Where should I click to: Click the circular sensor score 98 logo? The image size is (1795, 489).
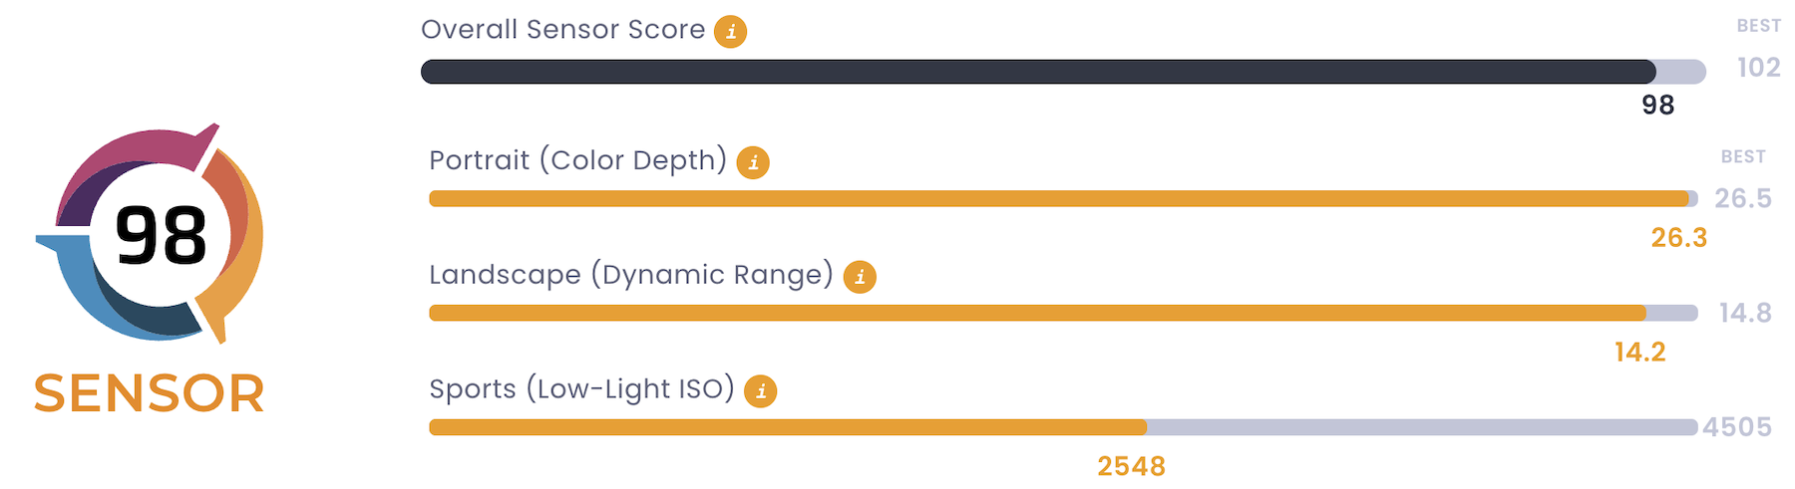click(x=160, y=236)
